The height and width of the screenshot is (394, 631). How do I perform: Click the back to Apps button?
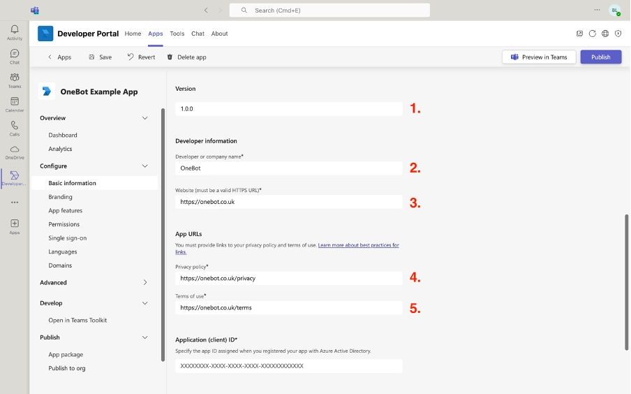pyautogui.click(x=59, y=57)
